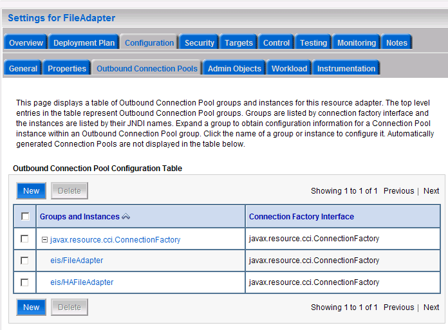Viewport: 448px width, 330px height.
Task: Open the Admin Objects sub-tab
Action: click(x=234, y=68)
